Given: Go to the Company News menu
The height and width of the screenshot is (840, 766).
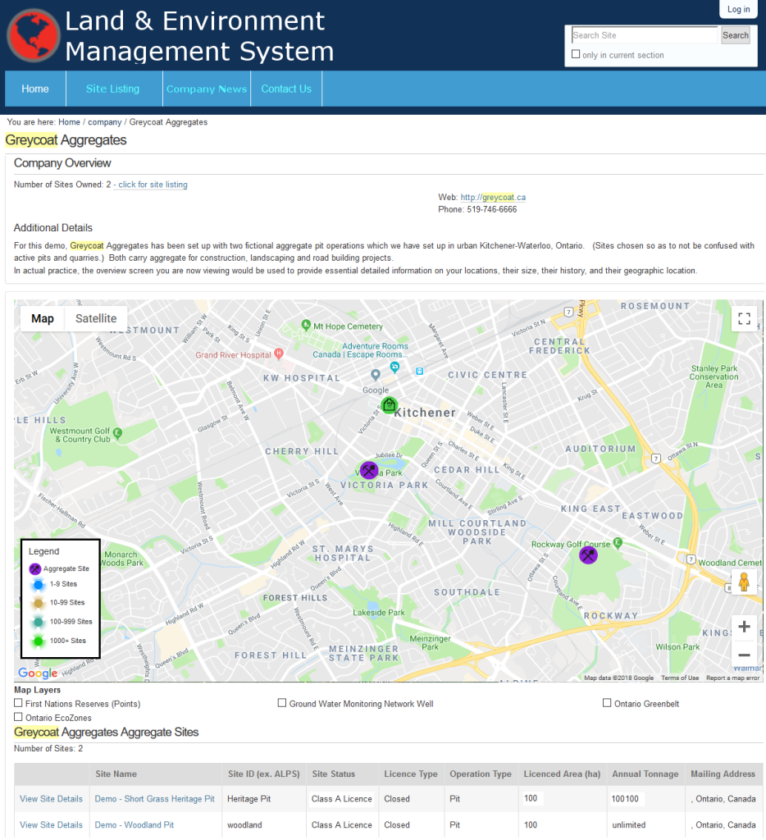Looking at the screenshot, I should [207, 89].
